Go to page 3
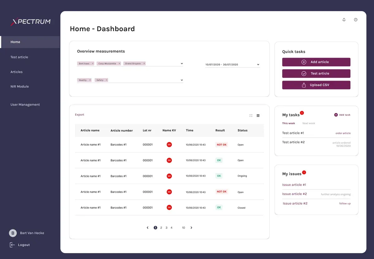Screen dimensions: 374x259 pyautogui.click(x=166, y=228)
